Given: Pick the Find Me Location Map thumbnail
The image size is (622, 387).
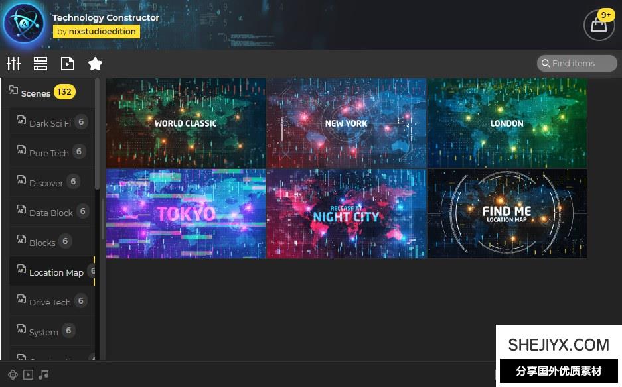Looking at the screenshot, I should point(506,213).
